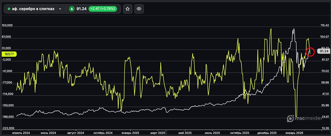Click the 103,000 left axis value

[x=7, y=25]
